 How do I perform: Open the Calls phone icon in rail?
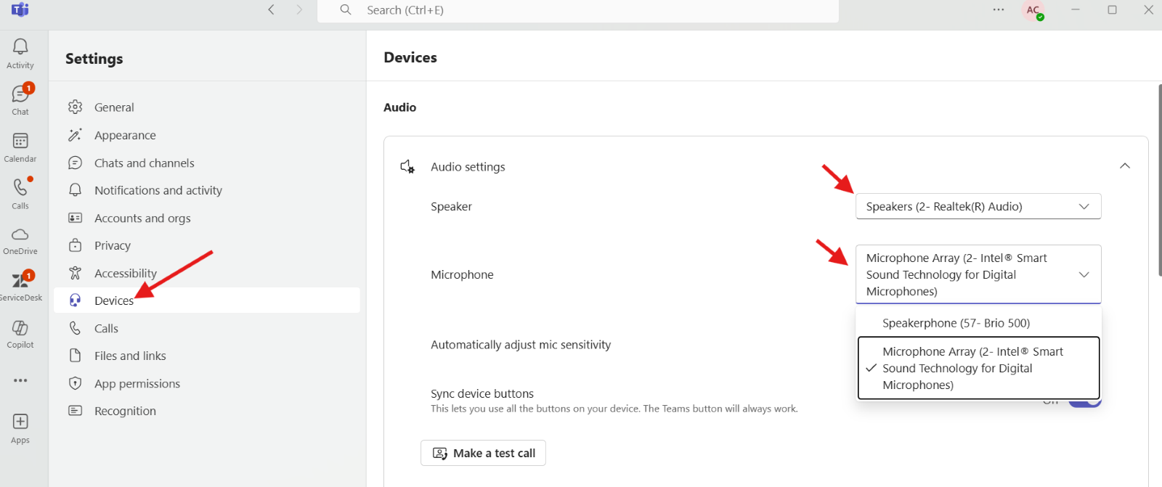(x=20, y=188)
